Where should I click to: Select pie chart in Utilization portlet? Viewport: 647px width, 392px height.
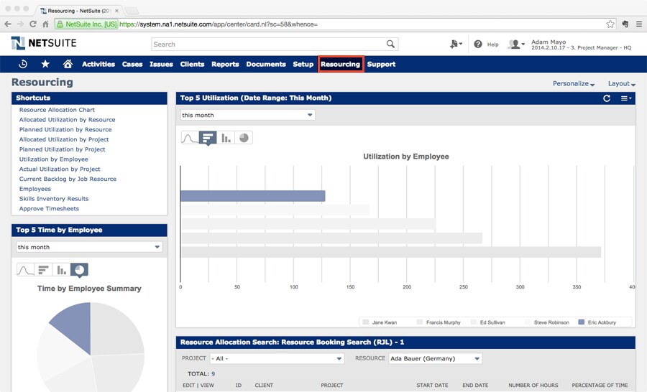[x=244, y=138]
